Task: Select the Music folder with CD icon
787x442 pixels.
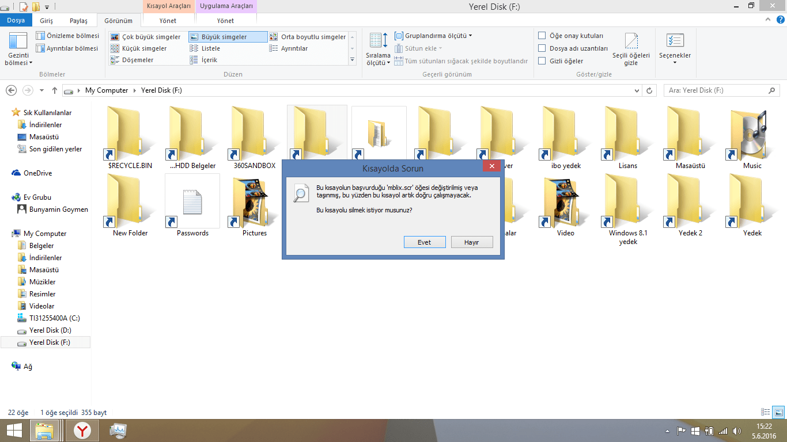Action: pos(752,138)
